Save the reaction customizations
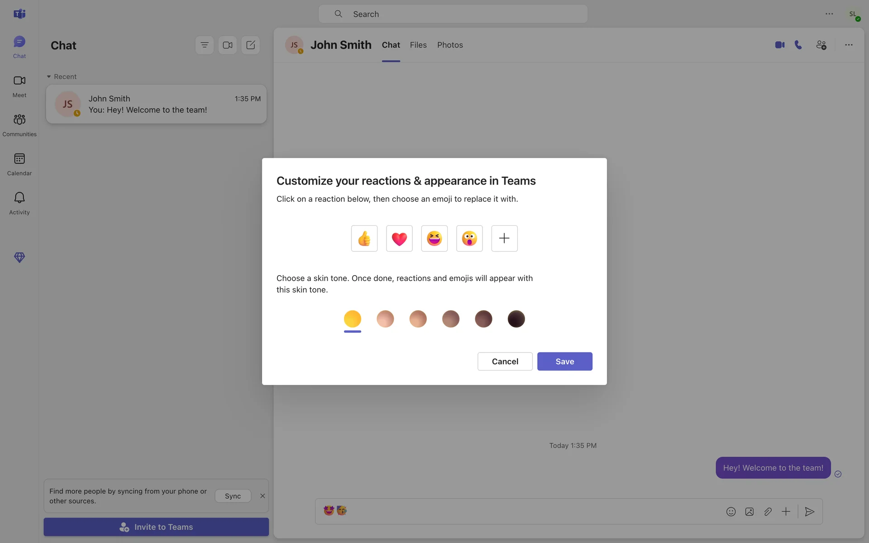869x543 pixels. click(564, 362)
